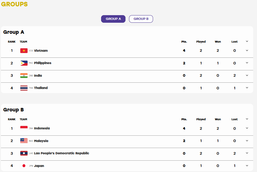Open the Indonesia team name
The height and width of the screenshot is (172, 257).
[x=42, y=128]
